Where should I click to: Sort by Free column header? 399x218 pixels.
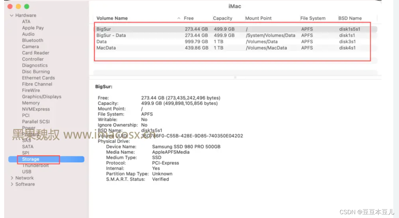tap(189, 18)
